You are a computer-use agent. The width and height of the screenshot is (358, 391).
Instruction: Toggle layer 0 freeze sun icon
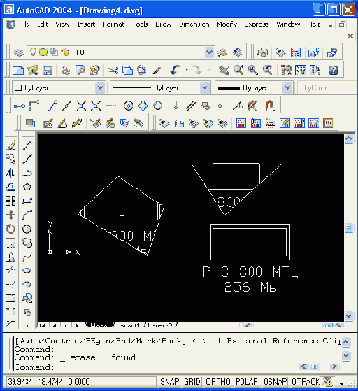click(43, 52)
